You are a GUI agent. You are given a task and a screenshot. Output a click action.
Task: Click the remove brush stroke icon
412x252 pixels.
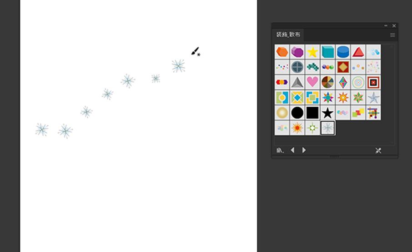click(378, 150)
